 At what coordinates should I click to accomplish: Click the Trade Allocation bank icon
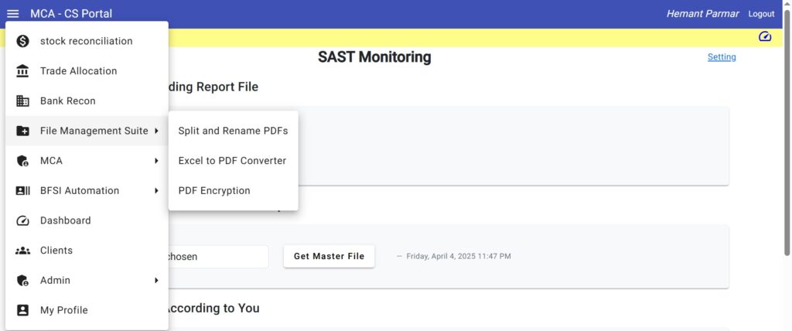tap(23, 71)
